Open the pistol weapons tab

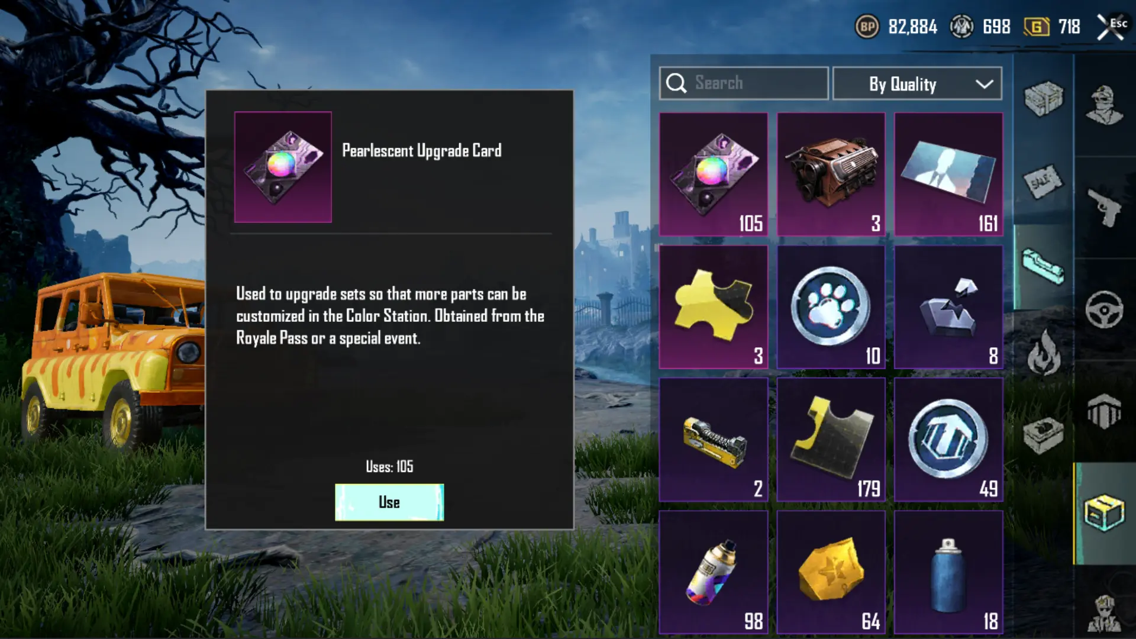point(1104,207)
